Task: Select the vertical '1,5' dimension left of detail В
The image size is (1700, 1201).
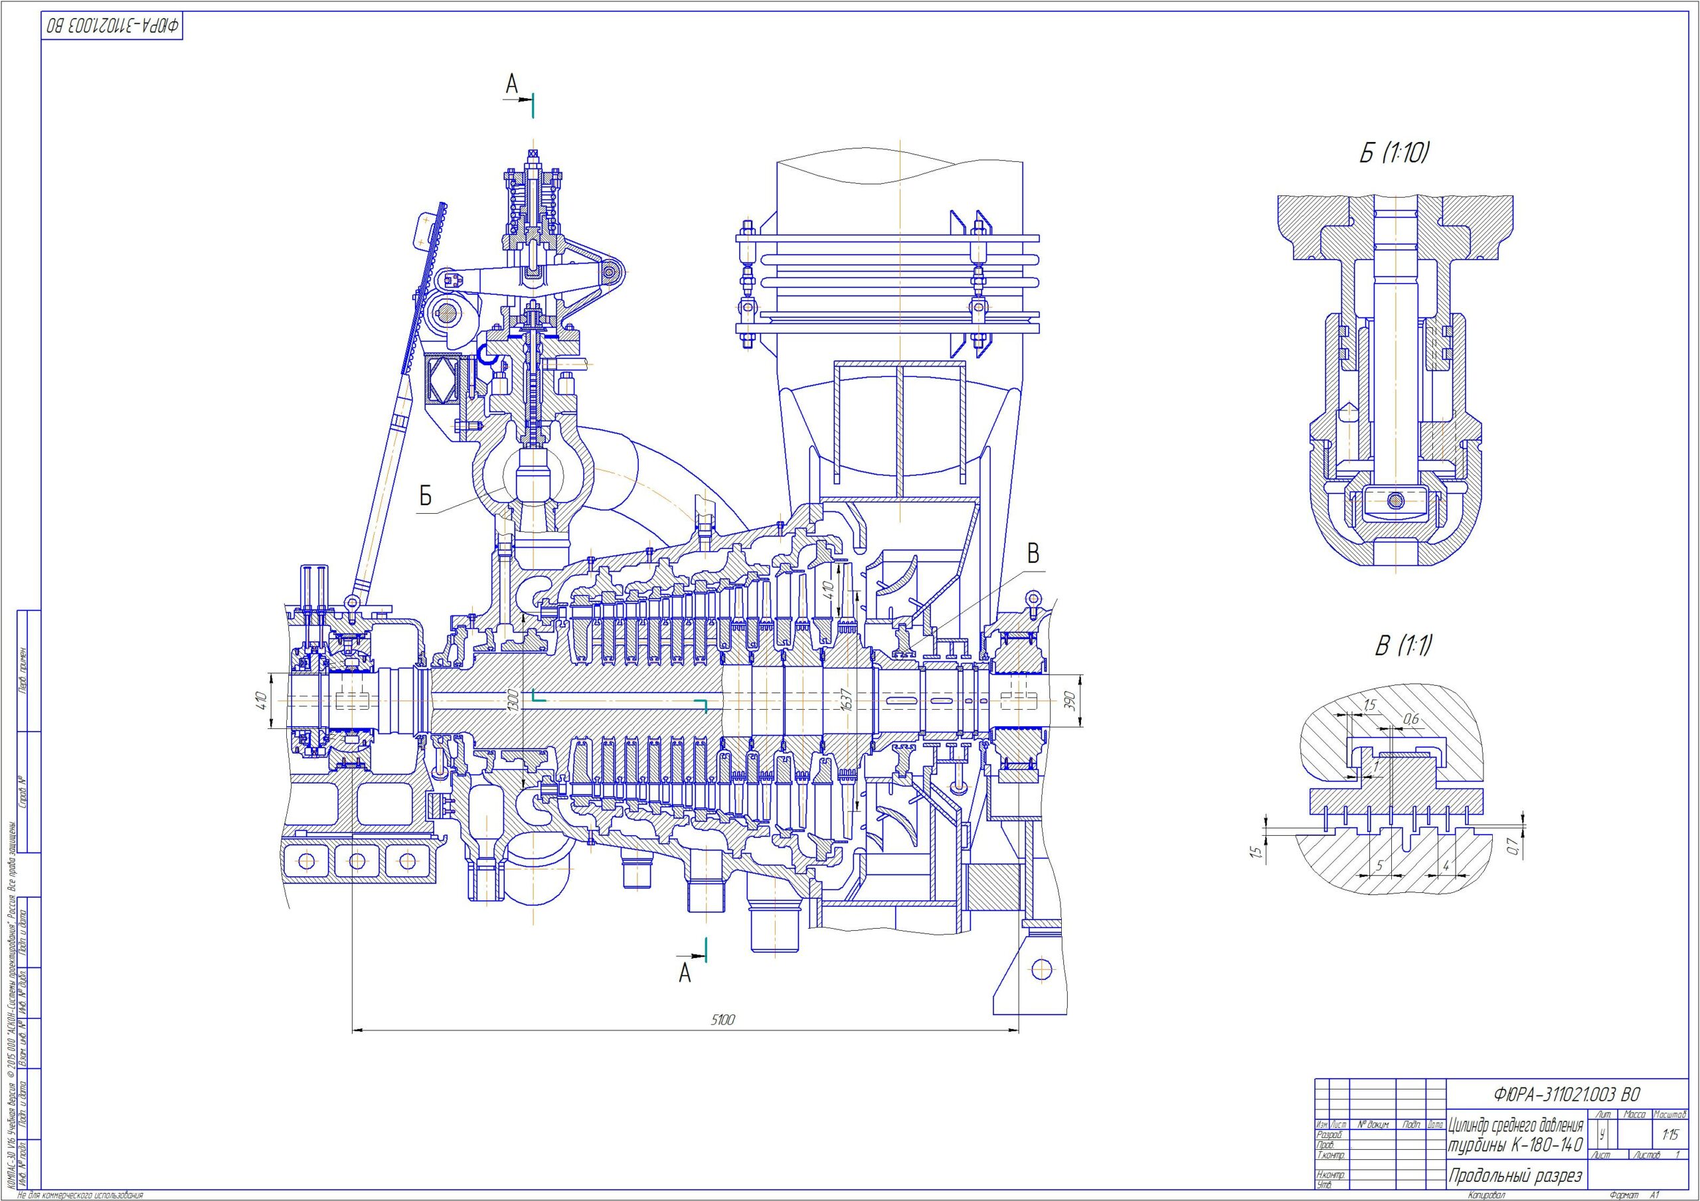Action: click(1254, 853)
